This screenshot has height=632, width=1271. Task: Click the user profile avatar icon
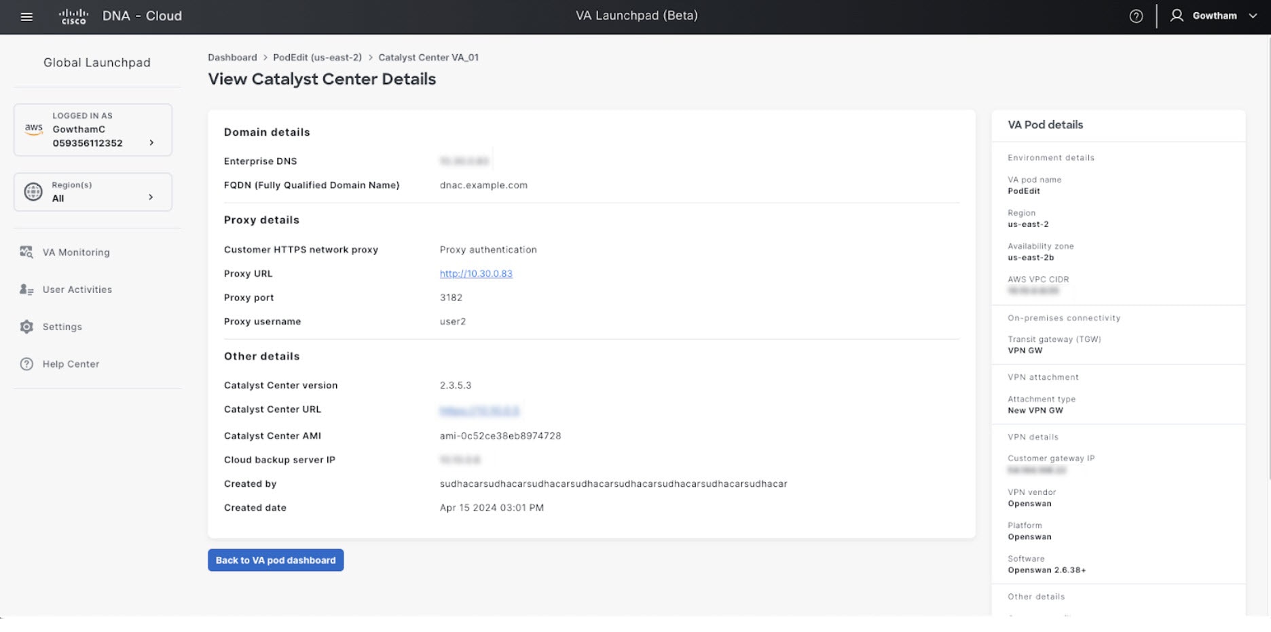click(1177, 16)
